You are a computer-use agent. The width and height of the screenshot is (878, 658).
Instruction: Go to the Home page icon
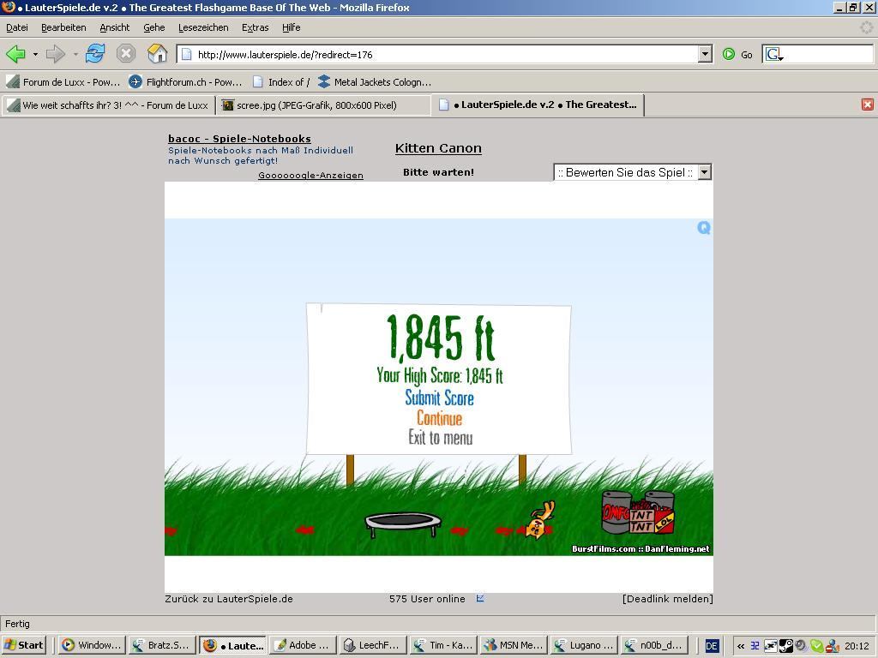pyautogui.click(x=158, y=54)
